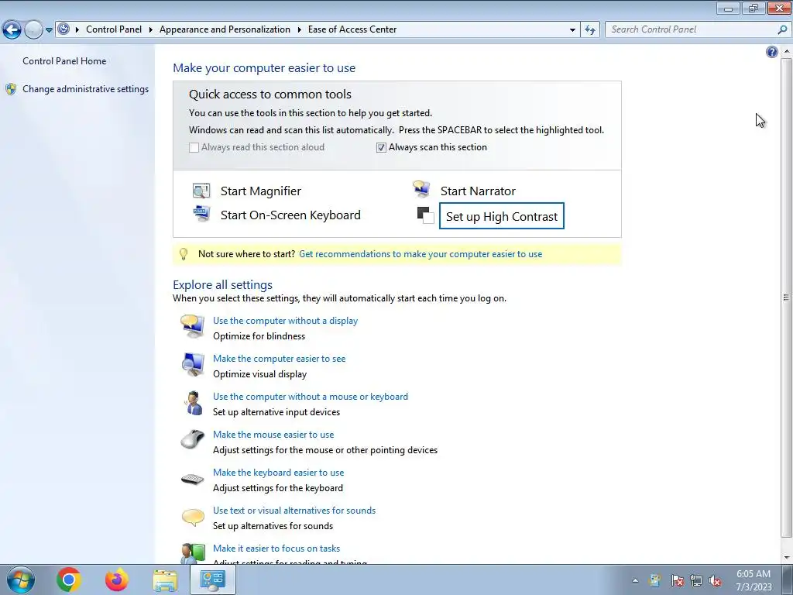Expand the arrow before Control Panel breadcrumb
793x595 pixels.
click(x=77, y=29)
